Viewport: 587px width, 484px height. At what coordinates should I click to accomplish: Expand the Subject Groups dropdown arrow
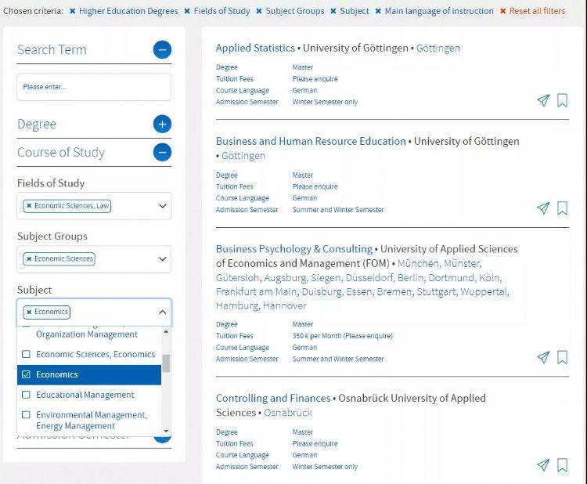tap(163, 258)
